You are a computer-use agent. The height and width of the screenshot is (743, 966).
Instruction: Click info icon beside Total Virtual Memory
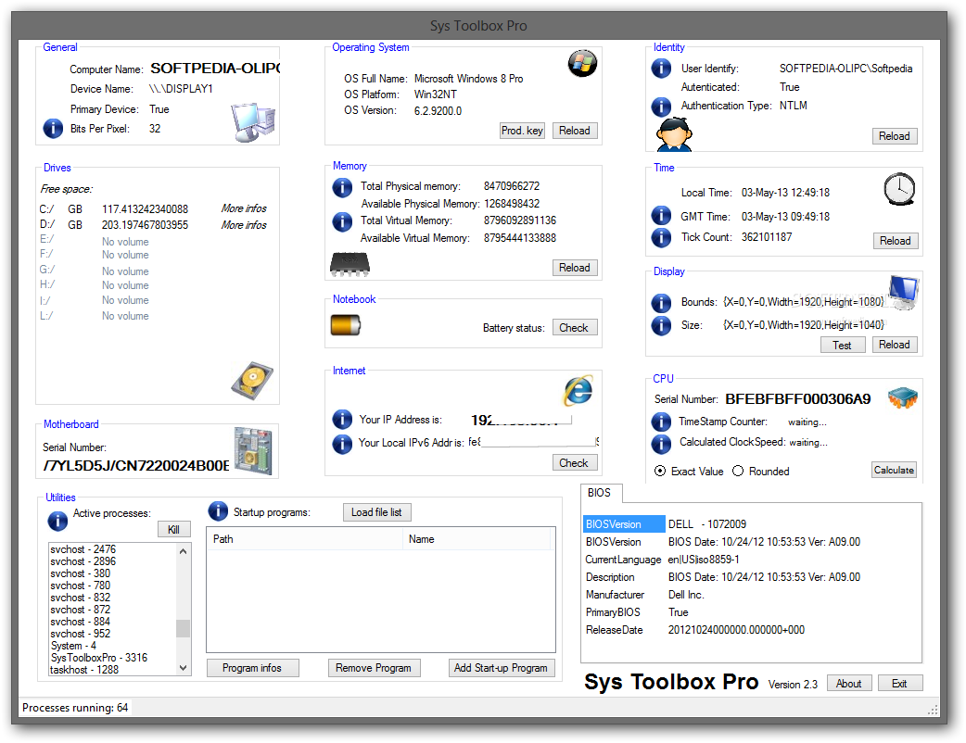(x=342, y=221)
